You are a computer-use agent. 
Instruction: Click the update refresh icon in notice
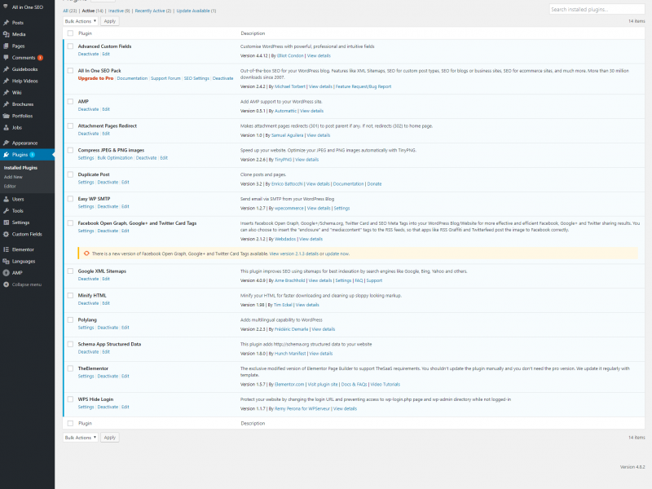click(86, 253)
